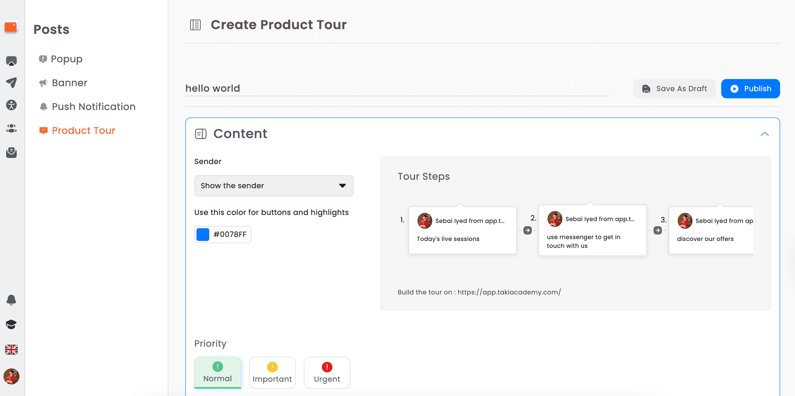The width and height of the screenshot is (795, 396).
Task: Change language via UK flag icon
Action: click(x=12, y=350)
